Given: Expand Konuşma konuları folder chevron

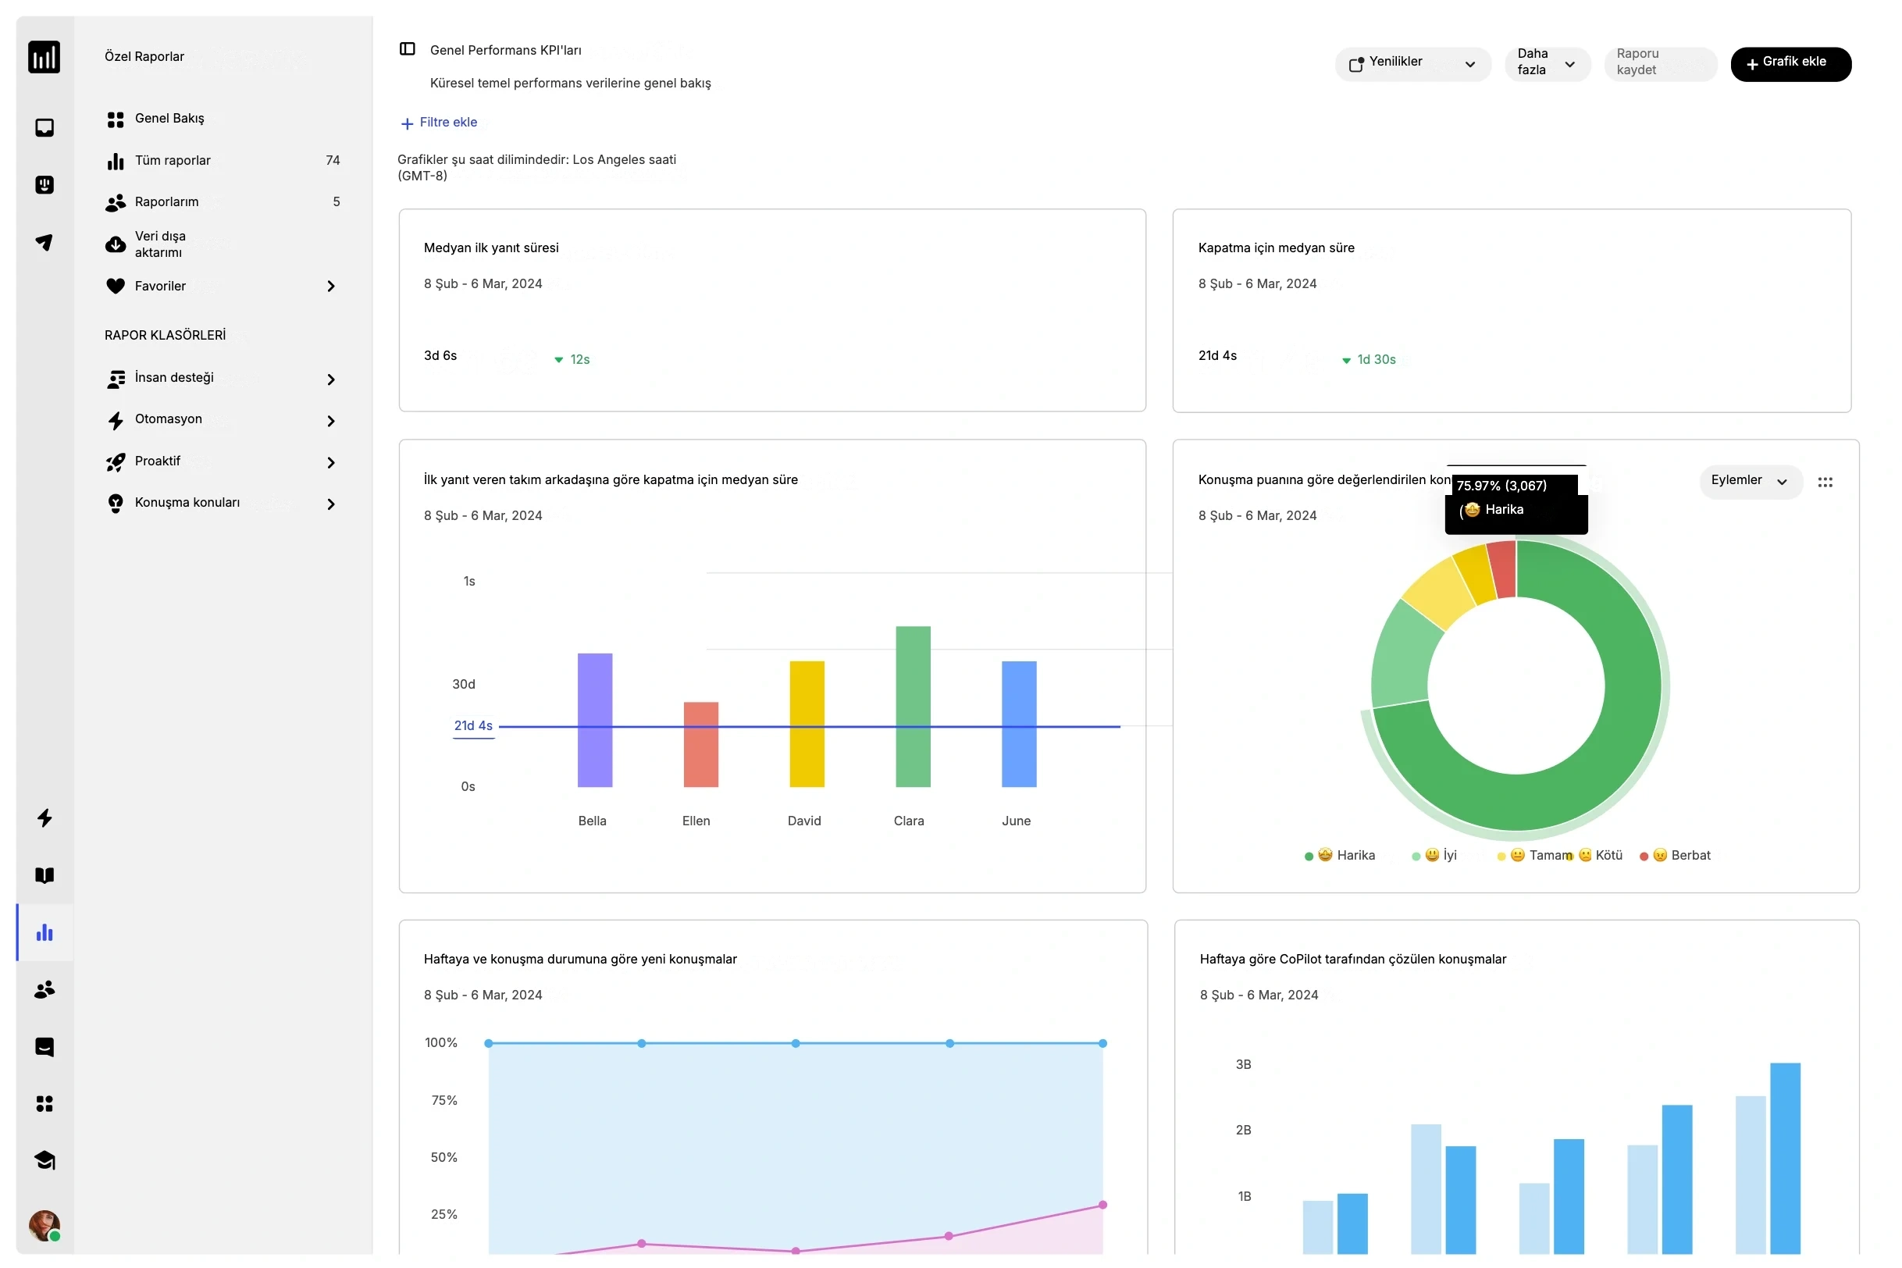Looking at the screenshot, I should pos(331,504).
